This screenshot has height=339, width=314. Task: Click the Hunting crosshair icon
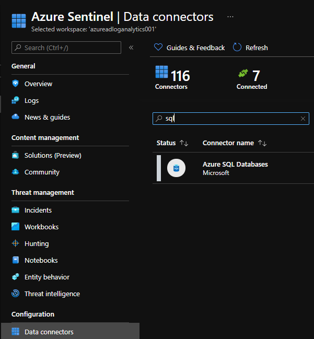(15, 243)
